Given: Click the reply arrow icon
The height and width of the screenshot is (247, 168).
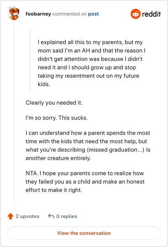Looking at the screenshot, I should coord(51,216).
